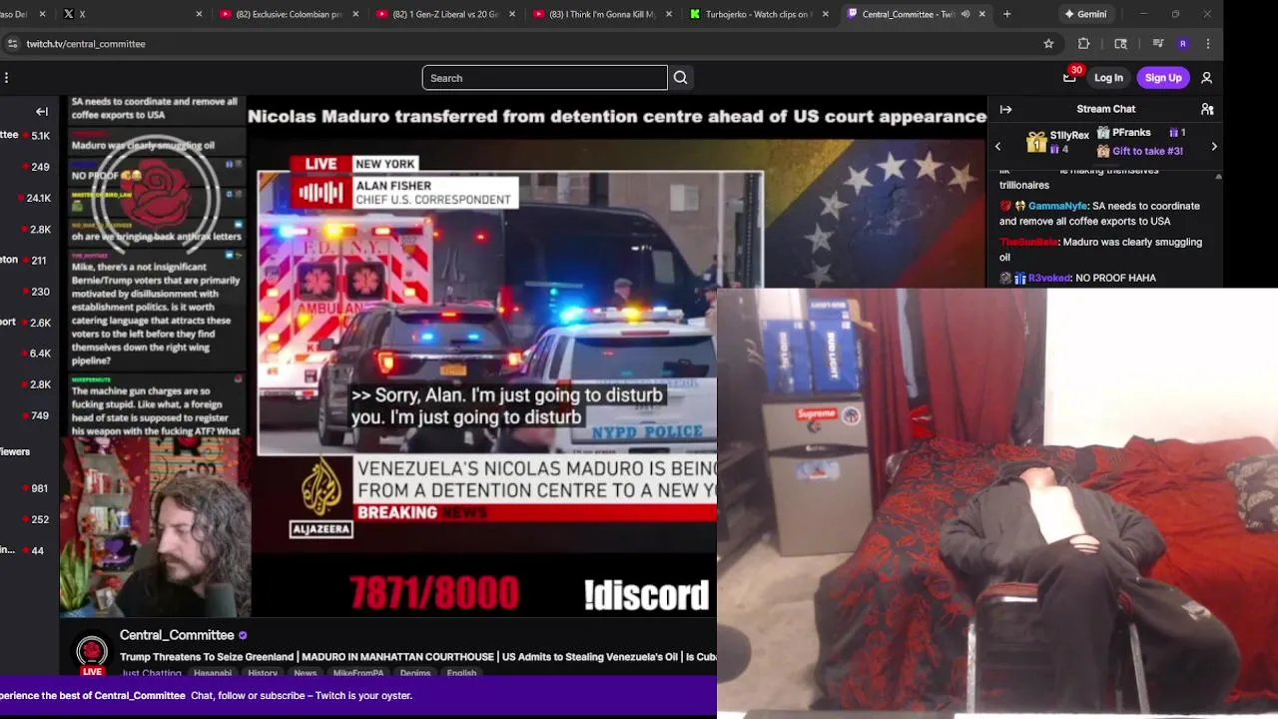1278x719 pixels.
Task: Click the Hasanabi tag
Action: pos(213,673)
